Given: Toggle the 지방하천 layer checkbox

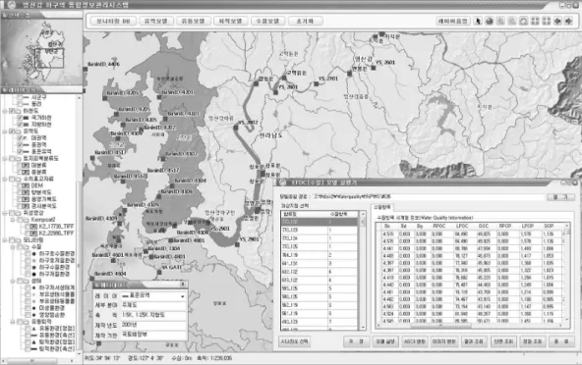Looking at the screenshot, I should pos(20,125).
